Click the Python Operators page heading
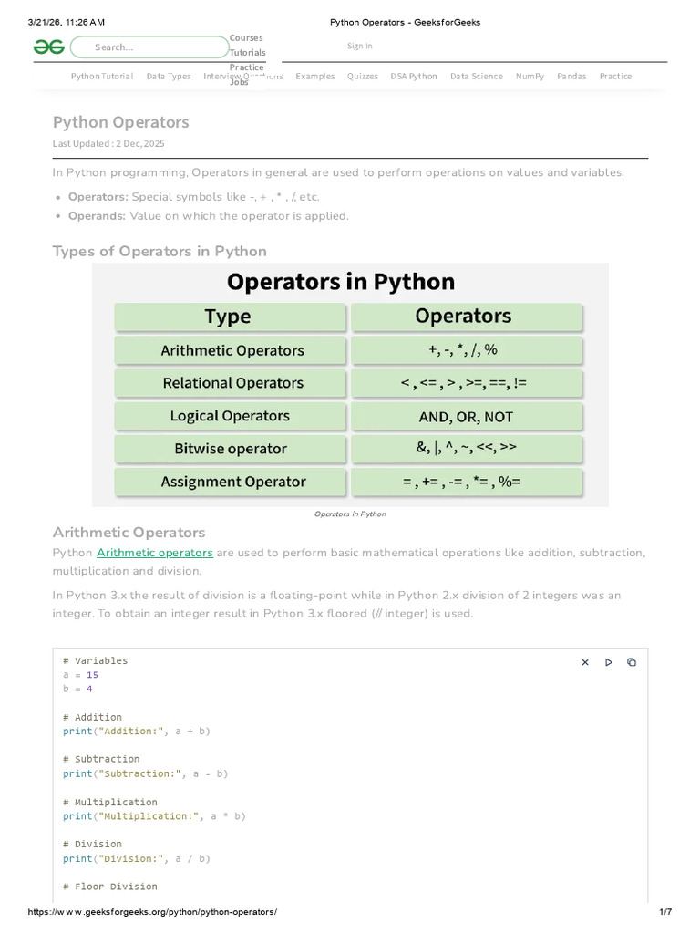 click(121, 122)
